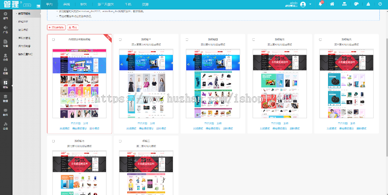Open 新模板三 preview thumbnail
Screen dimensions: 388x195
tap(146, 84)
